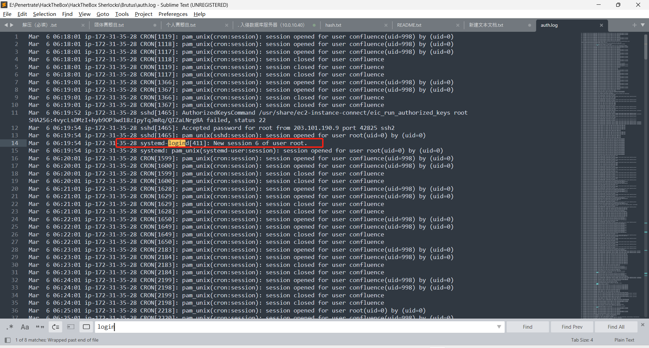Open a new tab with plus icon
This screenshot has width=649, height=348.
(634, 25)
